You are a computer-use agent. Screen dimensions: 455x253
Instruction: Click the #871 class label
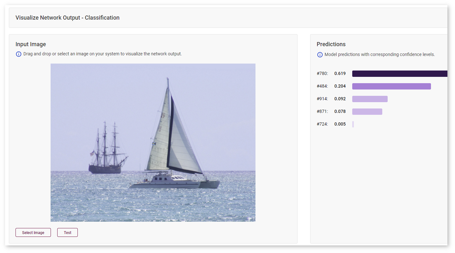[323, 111]
